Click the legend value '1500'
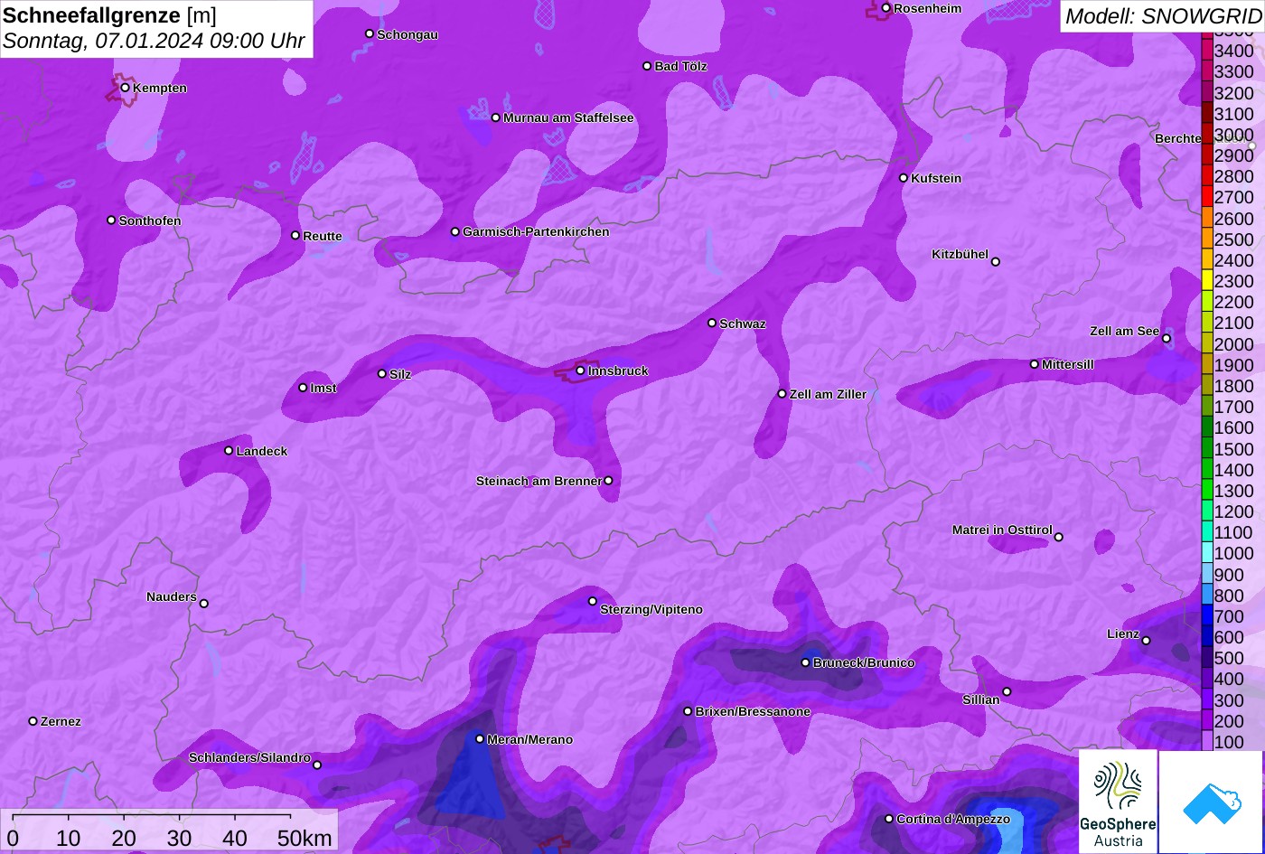This screenshot has height=854, width=1265. 1233,449
